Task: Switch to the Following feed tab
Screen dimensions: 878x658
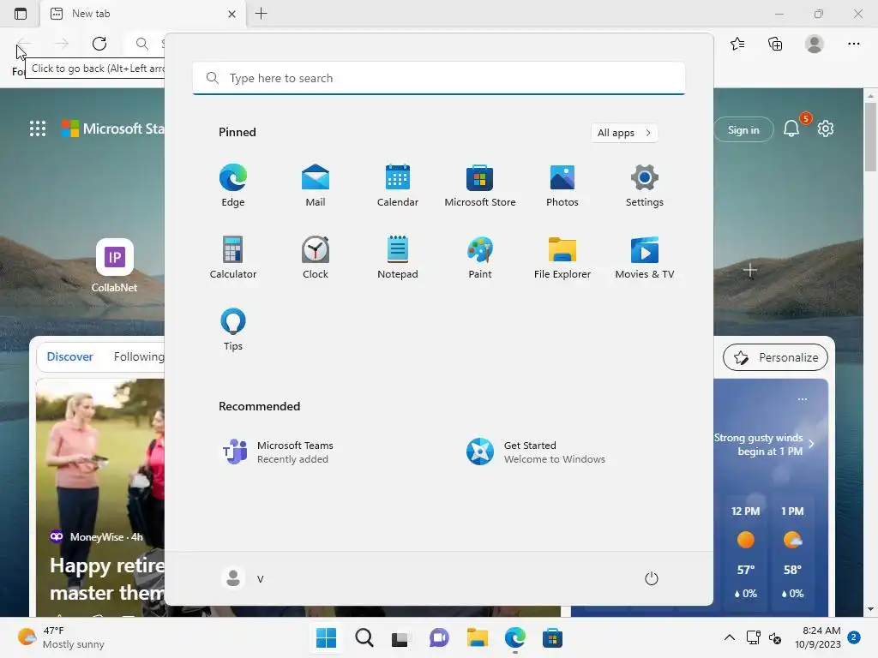Action: 139,356
